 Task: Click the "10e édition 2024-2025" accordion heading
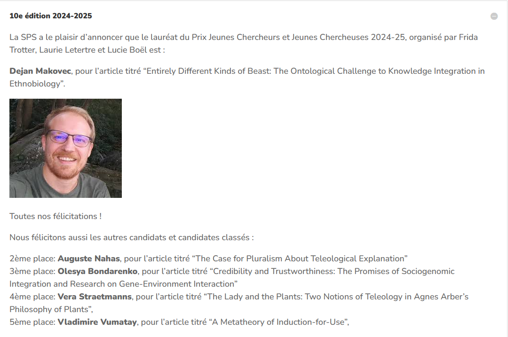51,16
